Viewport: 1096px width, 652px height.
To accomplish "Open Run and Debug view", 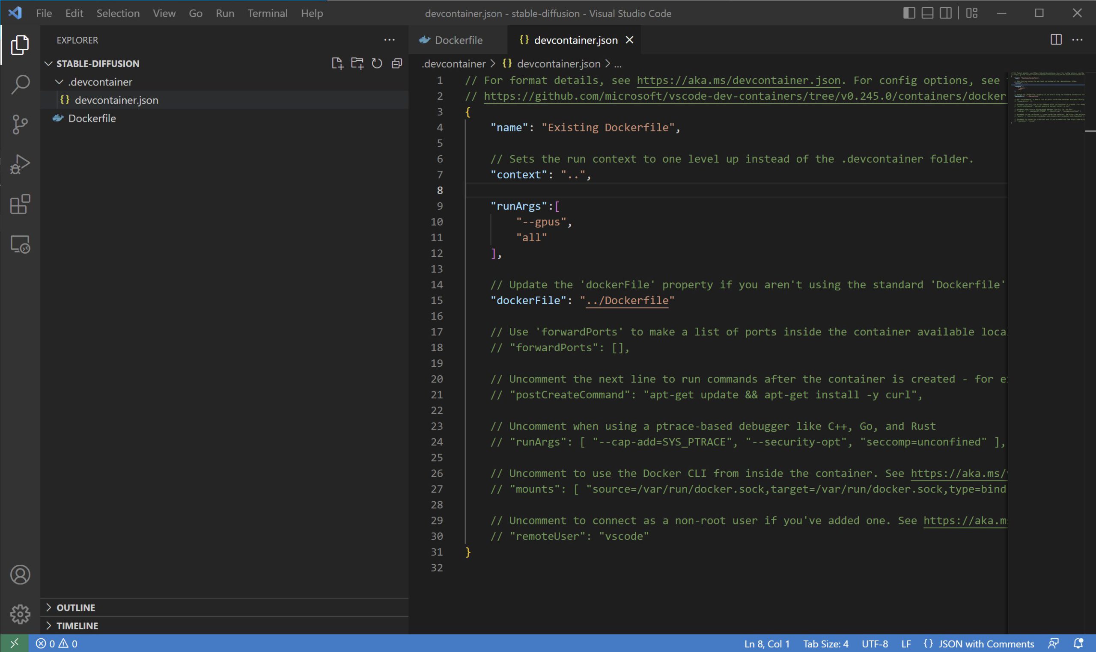I will tap(20, 164).
